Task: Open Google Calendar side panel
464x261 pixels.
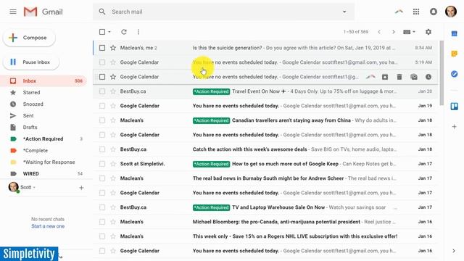Action: 455,33
